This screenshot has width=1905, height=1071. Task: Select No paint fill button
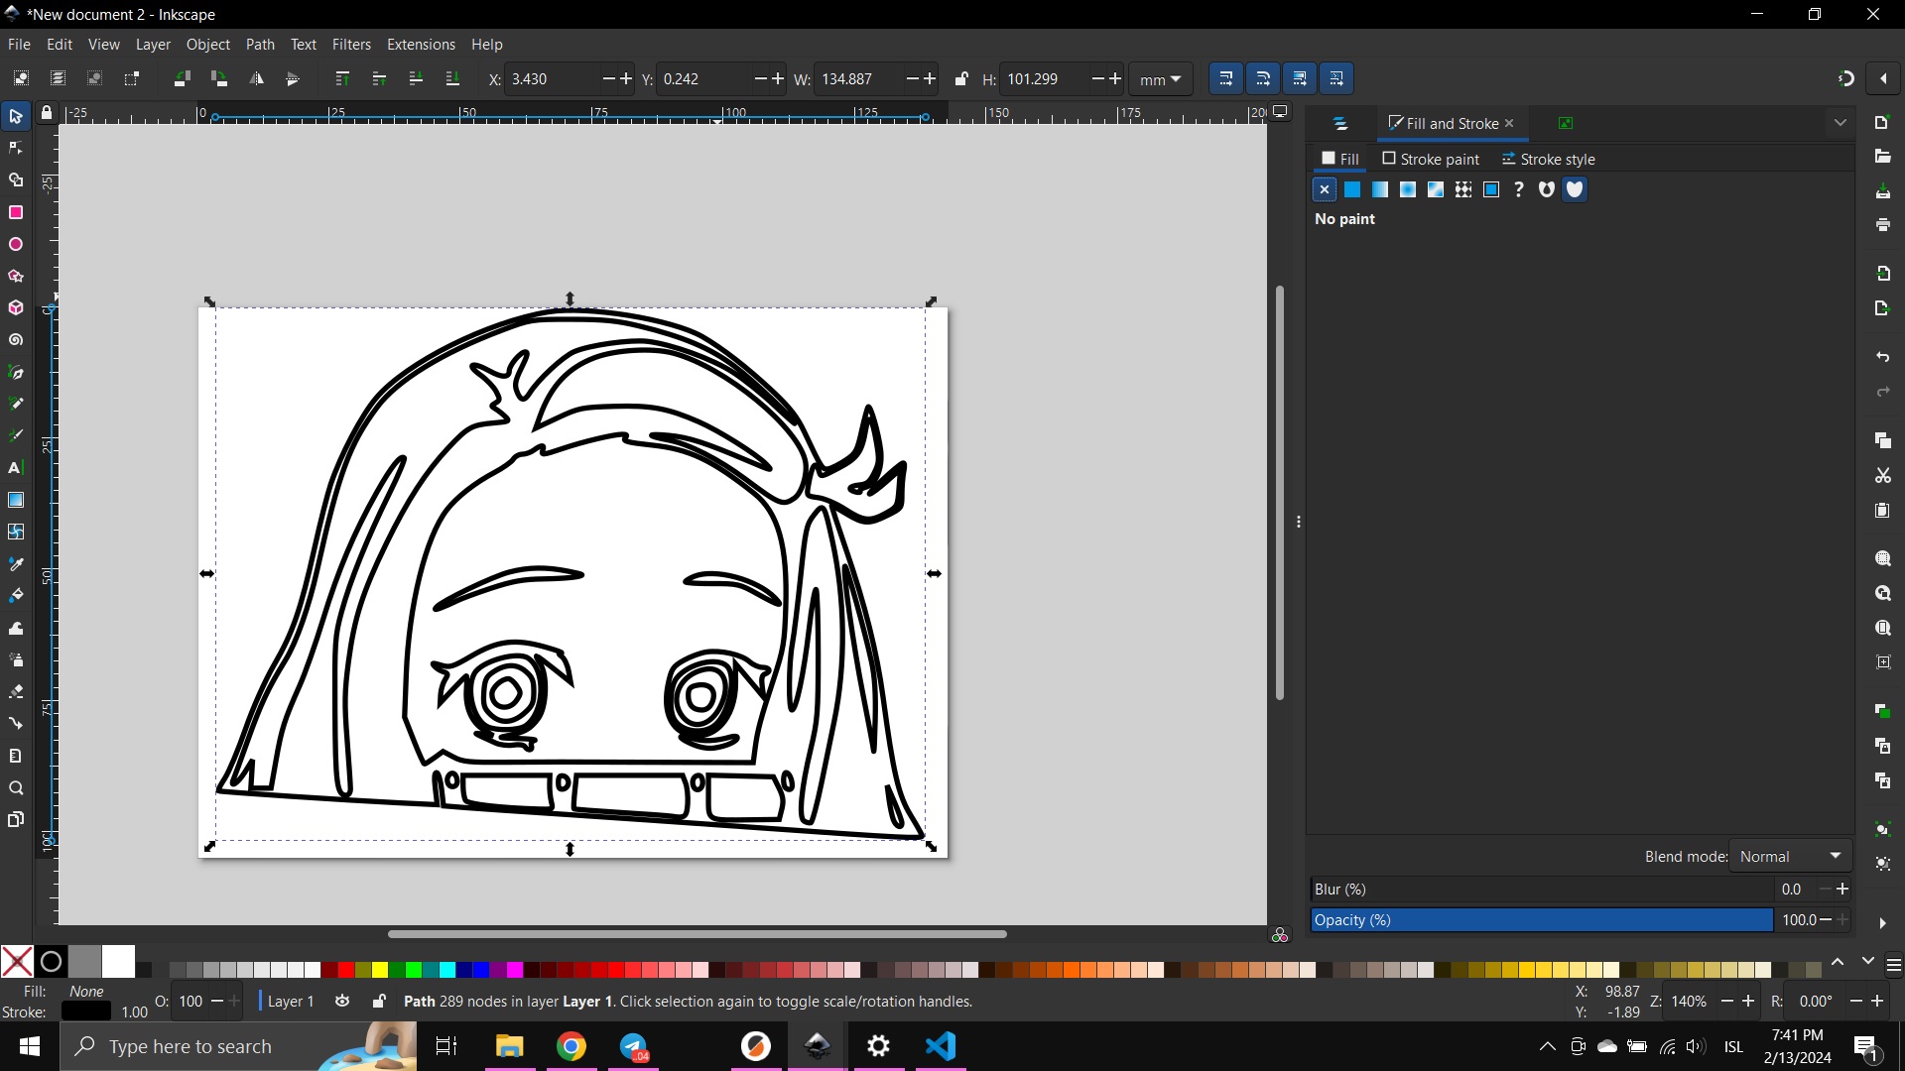tap(1325, 189)
